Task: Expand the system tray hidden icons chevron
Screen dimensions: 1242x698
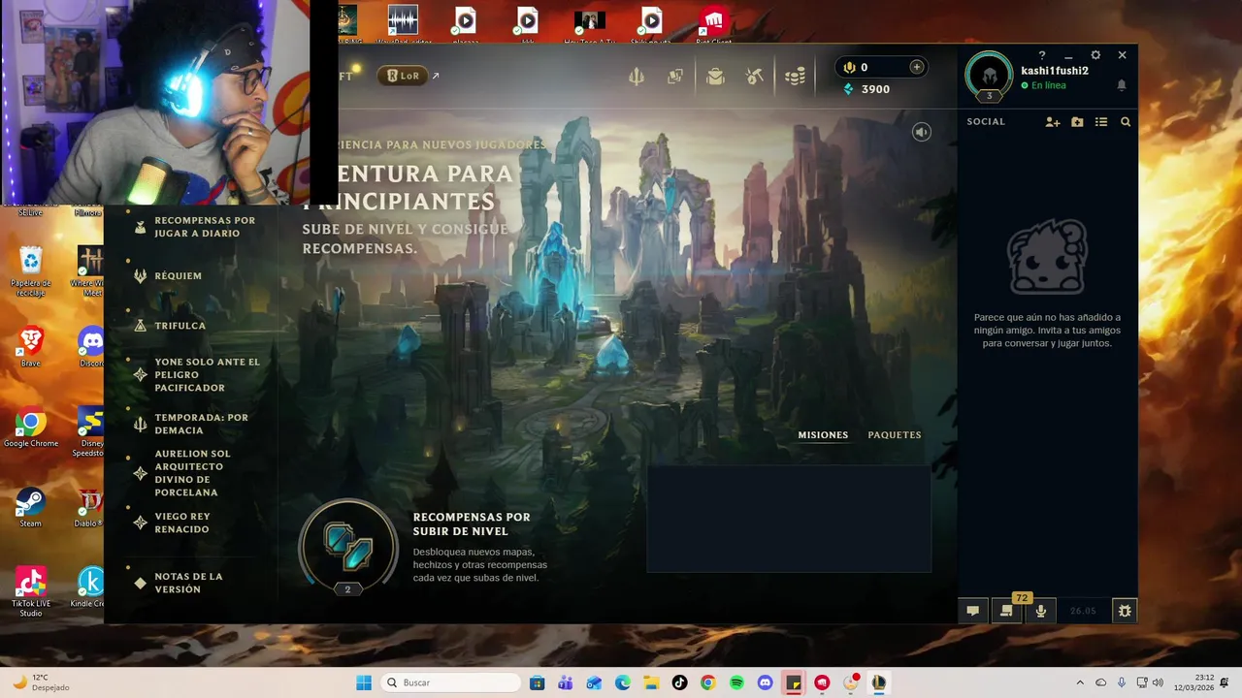Action: pyautogui.click(x=1080, y=682)
